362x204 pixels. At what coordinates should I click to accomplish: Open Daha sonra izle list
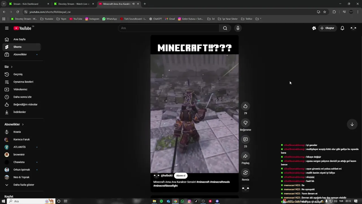(x=21, y=97)
